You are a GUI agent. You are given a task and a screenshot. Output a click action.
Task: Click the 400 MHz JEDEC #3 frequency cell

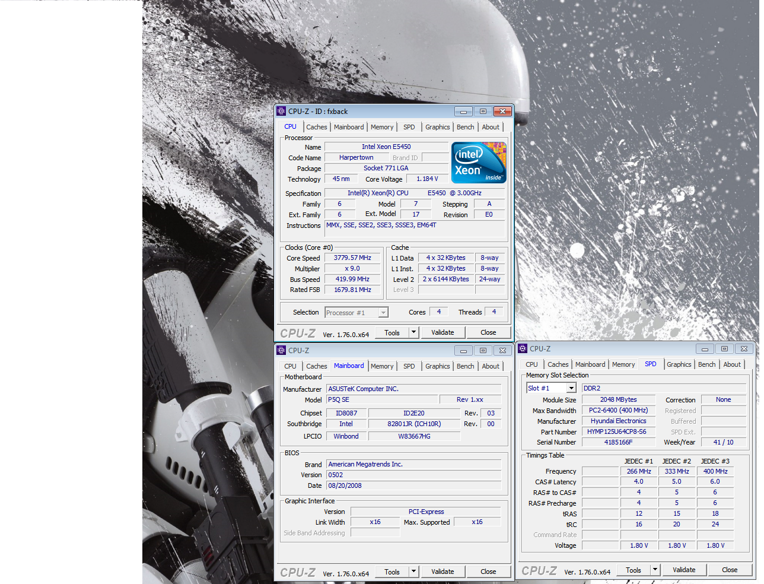[715, 471]
